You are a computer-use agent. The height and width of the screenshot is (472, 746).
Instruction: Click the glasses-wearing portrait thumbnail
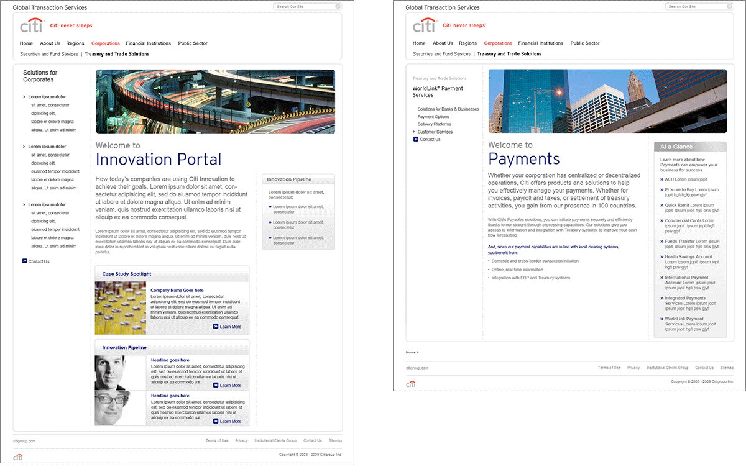pyautogui.click(x=121, y=408)
